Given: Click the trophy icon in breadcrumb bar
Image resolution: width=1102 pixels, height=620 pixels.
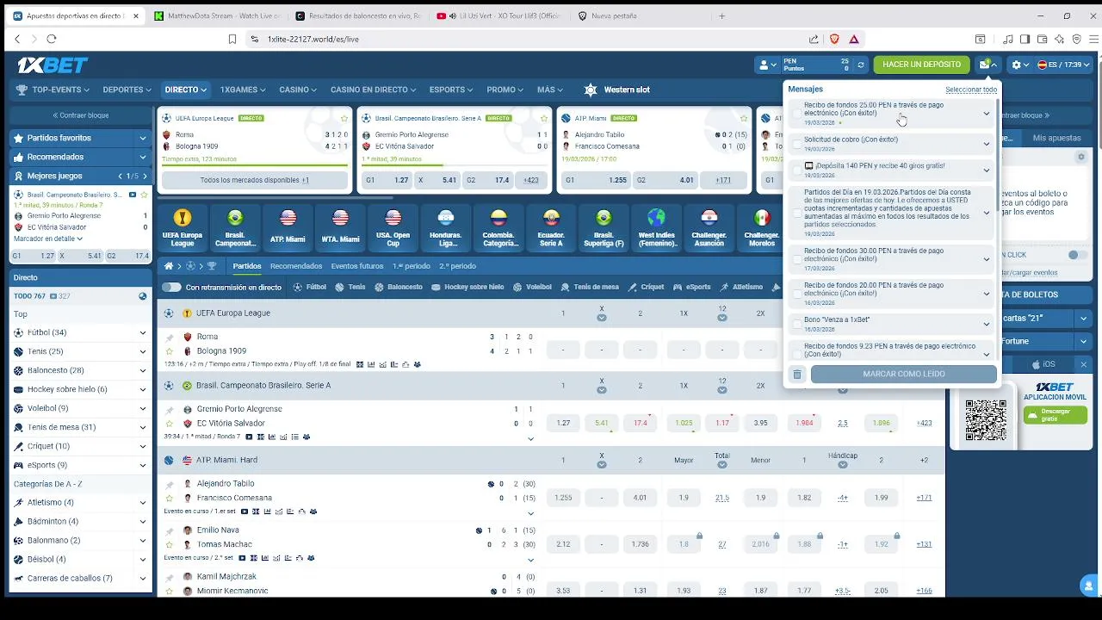Looking at the screenshot, I should [212, 266].
